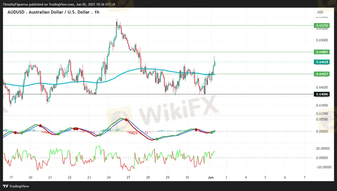This screenshot has width=337, height=191.
Task: Click the black 0.64086 support label
Action: pos(321,94)
